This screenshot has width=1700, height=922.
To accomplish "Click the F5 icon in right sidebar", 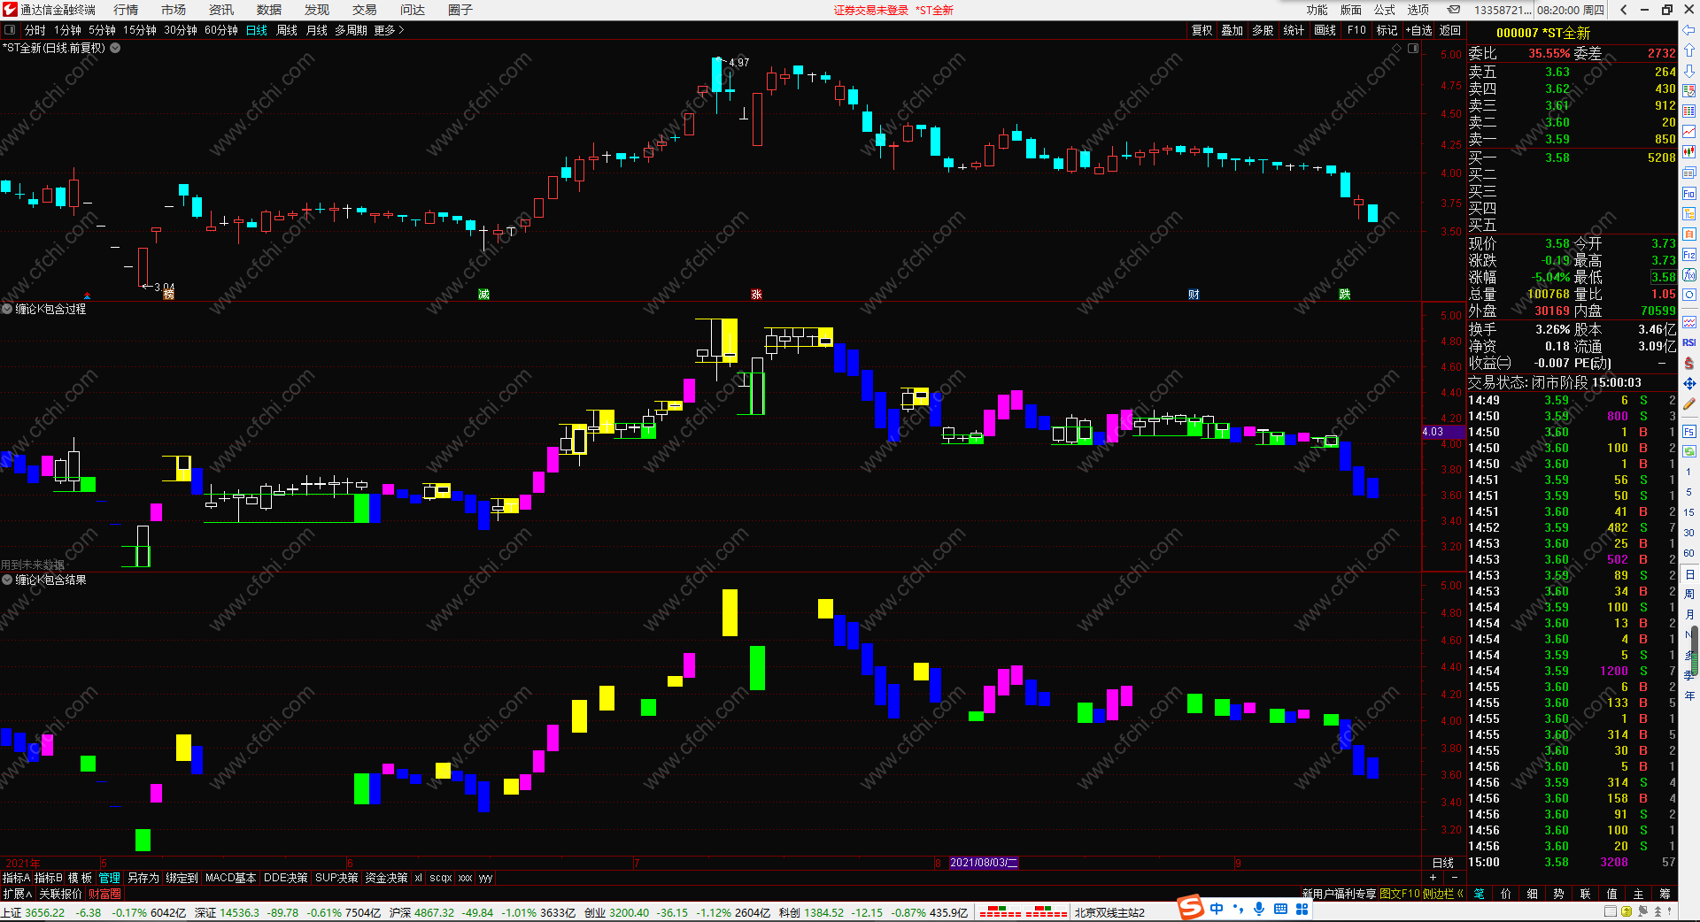I will [x=1689, y=431].
